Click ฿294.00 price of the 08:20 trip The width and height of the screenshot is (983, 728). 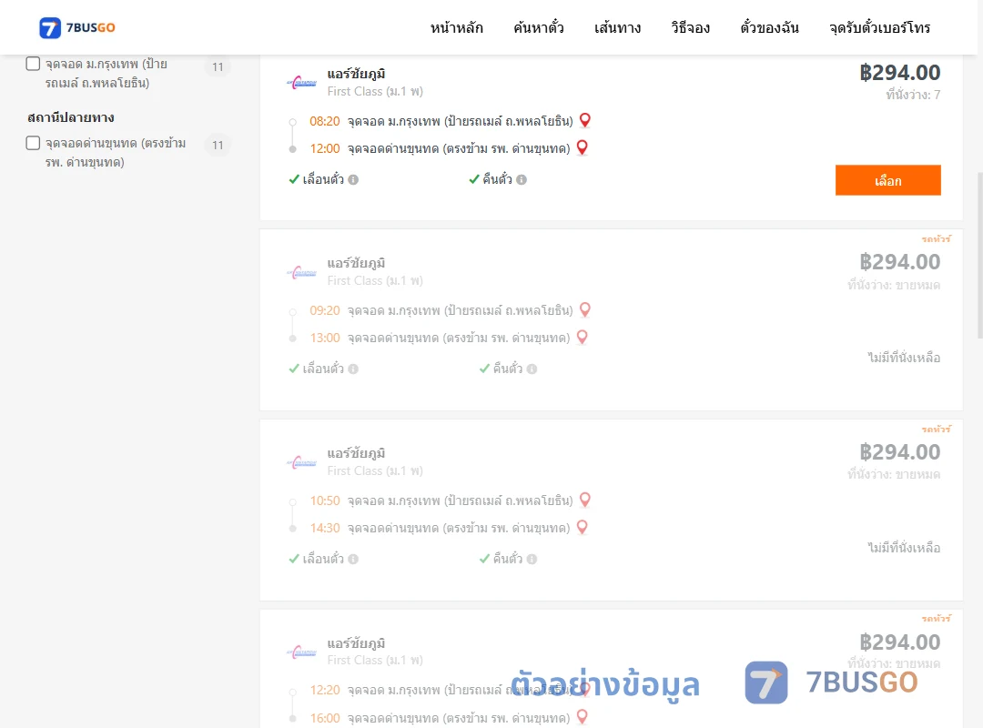[899, 73]
